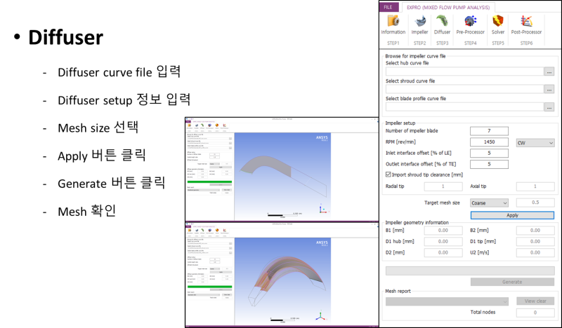
Task: Click the Radial tip value field
Action: [443, 186]
